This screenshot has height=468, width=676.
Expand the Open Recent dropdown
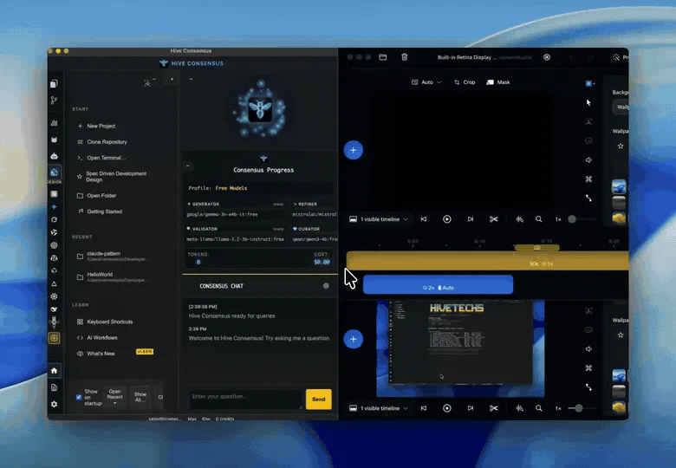(x=114, y=397)
